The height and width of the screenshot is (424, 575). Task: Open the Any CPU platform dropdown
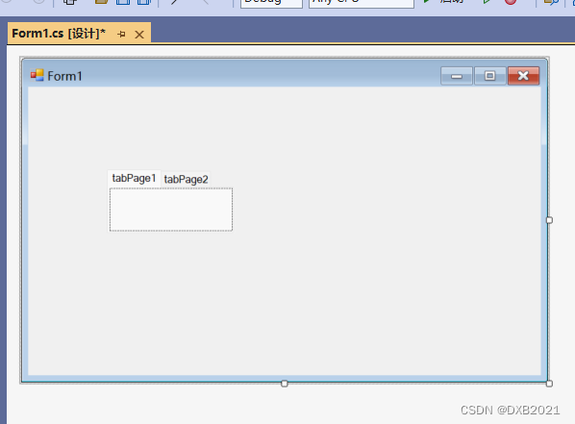362,3
